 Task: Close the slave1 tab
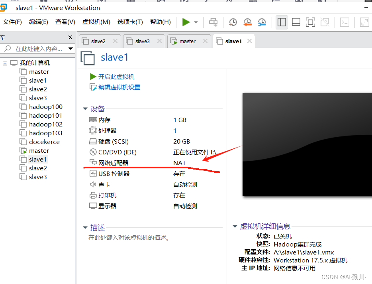tap(249, 41)
